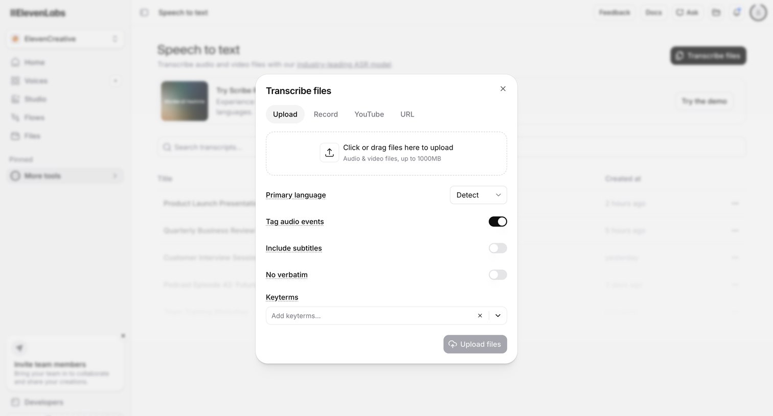The width and height of the screenshot is (773, 416).
Task: Turn on the No verbatim toggle
Action: tap(498, 275)
